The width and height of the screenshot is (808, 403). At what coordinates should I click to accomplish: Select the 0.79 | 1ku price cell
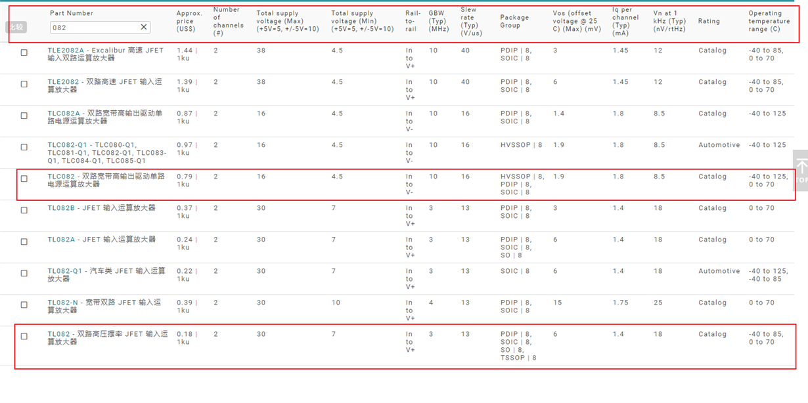click(187, 180)
